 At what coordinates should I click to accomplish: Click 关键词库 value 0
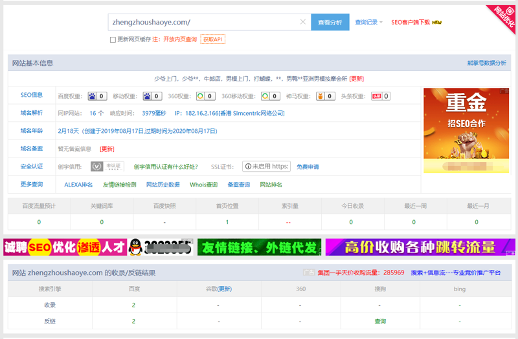click(x=102, y=222)
